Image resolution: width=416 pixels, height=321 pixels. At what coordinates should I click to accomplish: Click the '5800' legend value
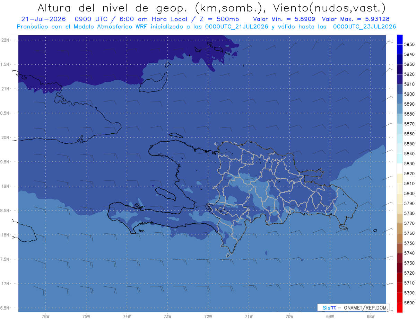point(409,194)
